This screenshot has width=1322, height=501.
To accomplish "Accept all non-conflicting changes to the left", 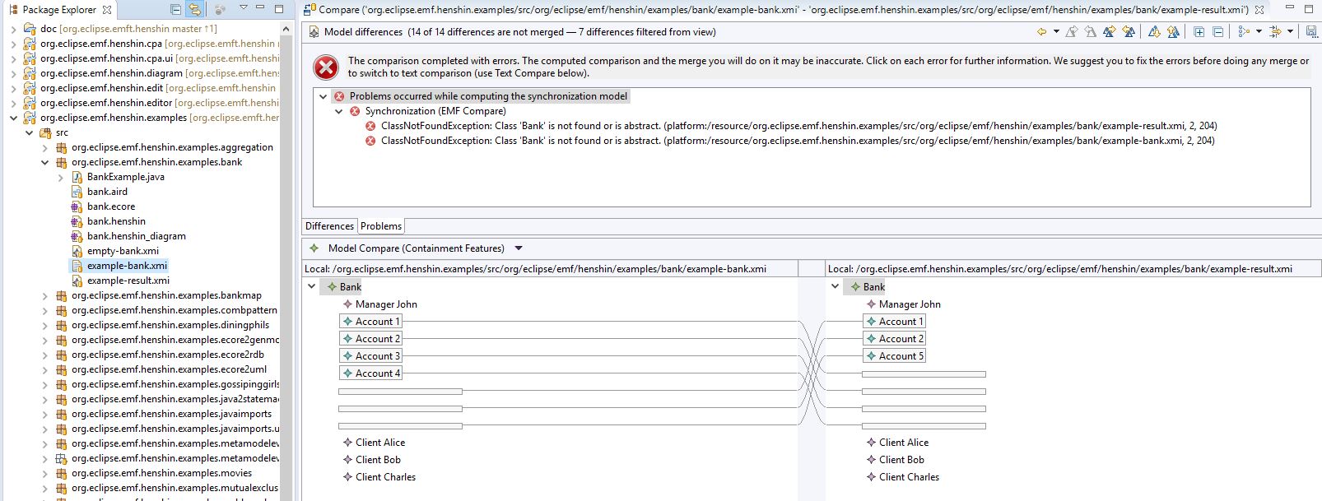I will pos(1129,32).
